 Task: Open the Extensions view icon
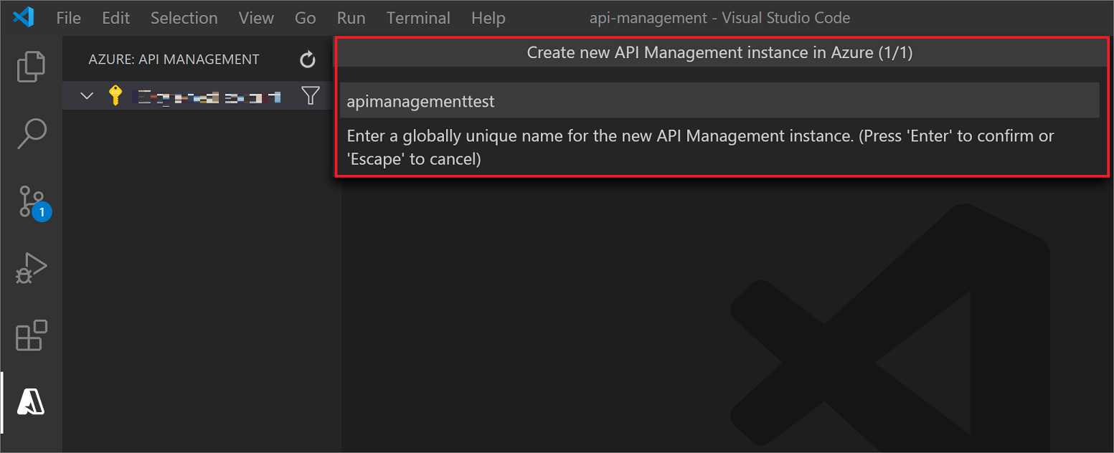[x=30, y=335]
